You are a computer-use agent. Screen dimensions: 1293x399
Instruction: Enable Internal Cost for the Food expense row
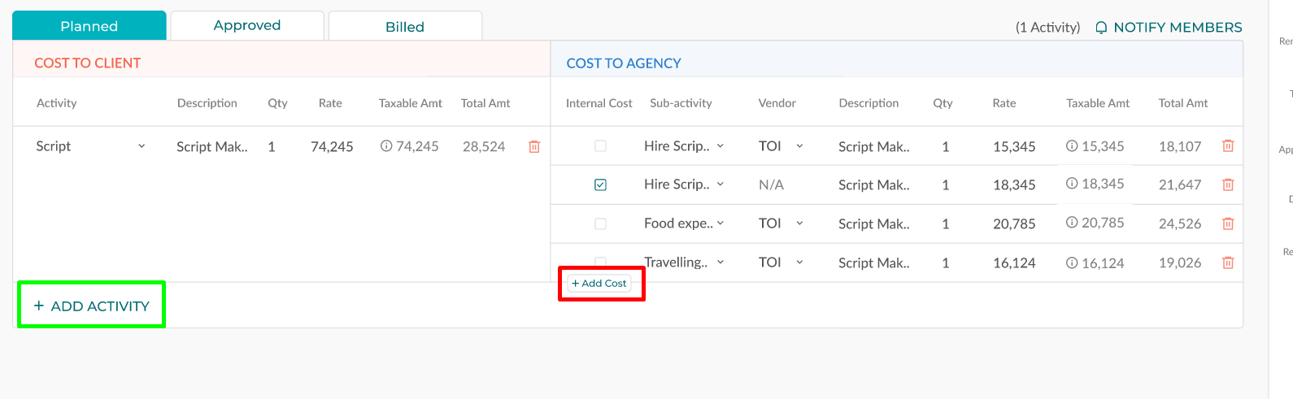600,223
